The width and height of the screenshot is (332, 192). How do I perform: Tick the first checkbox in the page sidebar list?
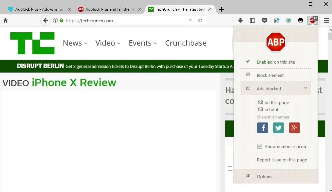(x=230, y=143)
